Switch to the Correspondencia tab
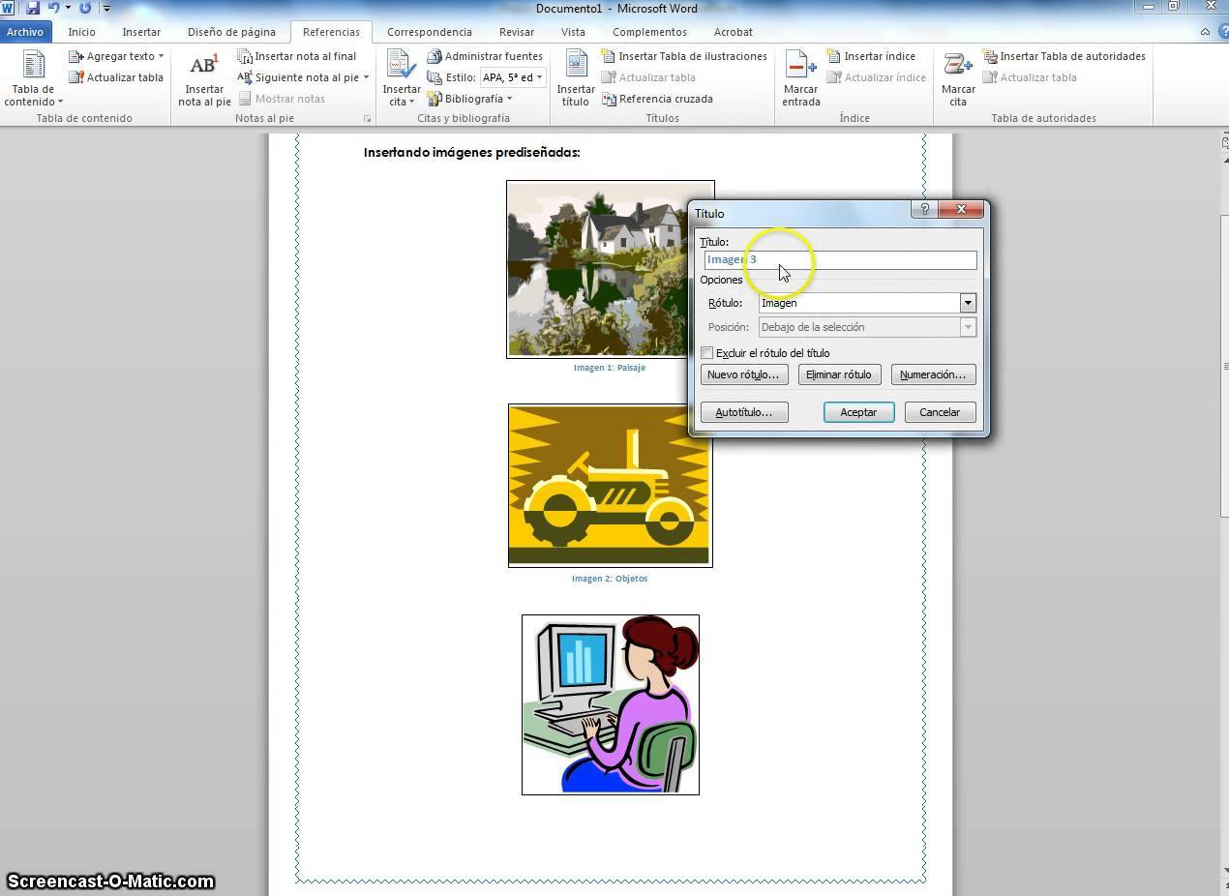Screen dimensions: 1229x896 pos(430,32)
